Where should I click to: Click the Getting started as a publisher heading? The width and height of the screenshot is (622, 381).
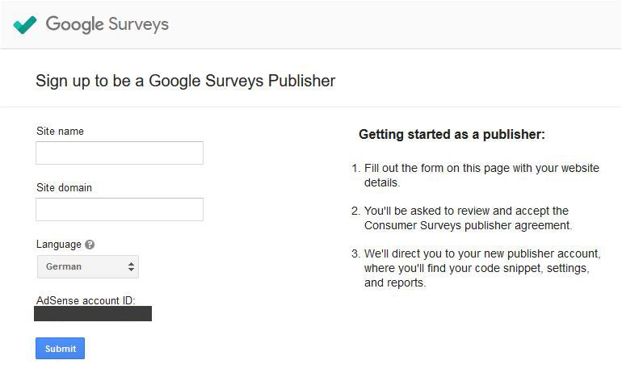pos(452,135)
